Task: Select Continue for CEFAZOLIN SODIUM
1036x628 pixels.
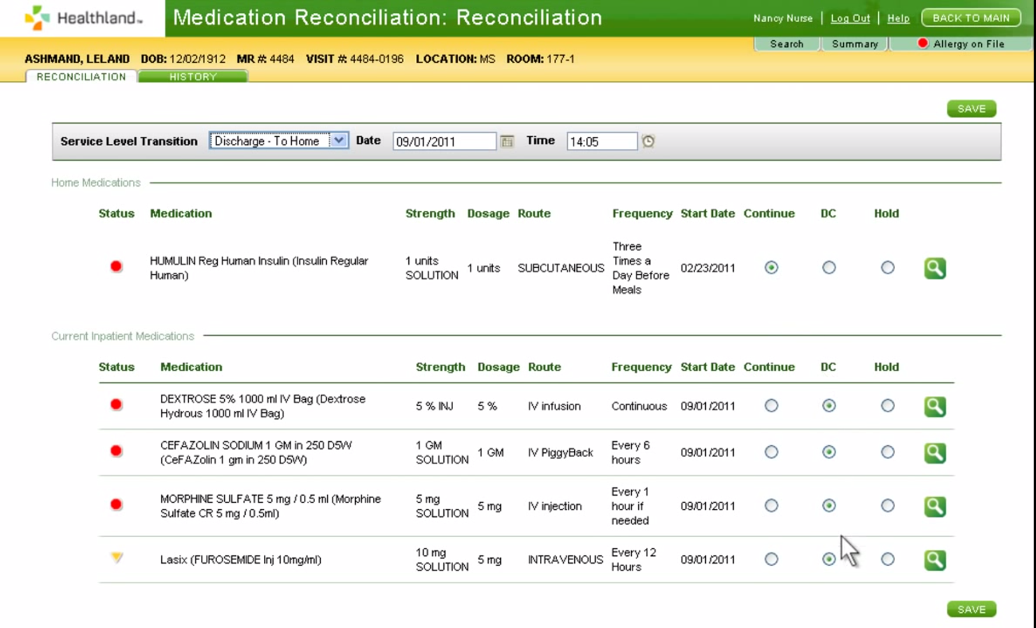Action: [x=771, y=452]
